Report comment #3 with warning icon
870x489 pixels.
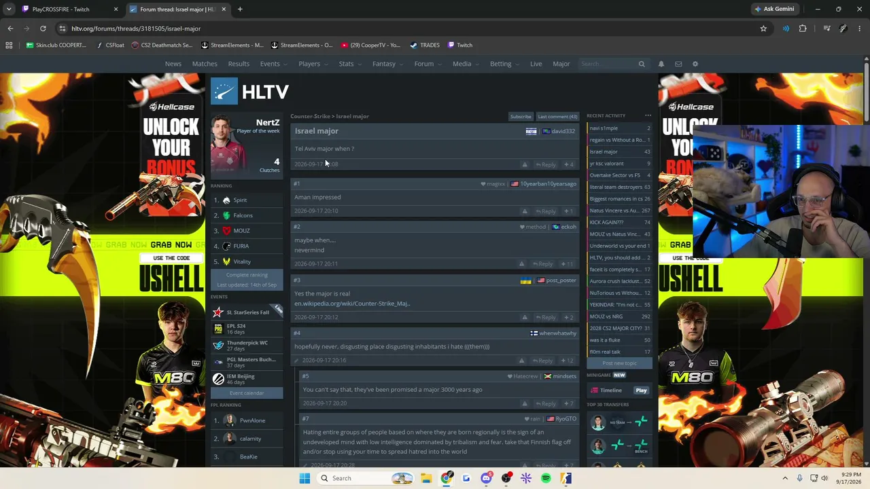[x=525, y=317]
